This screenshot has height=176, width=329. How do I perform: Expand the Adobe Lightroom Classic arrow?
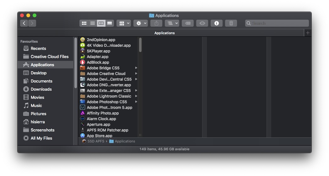coord(136,96)
